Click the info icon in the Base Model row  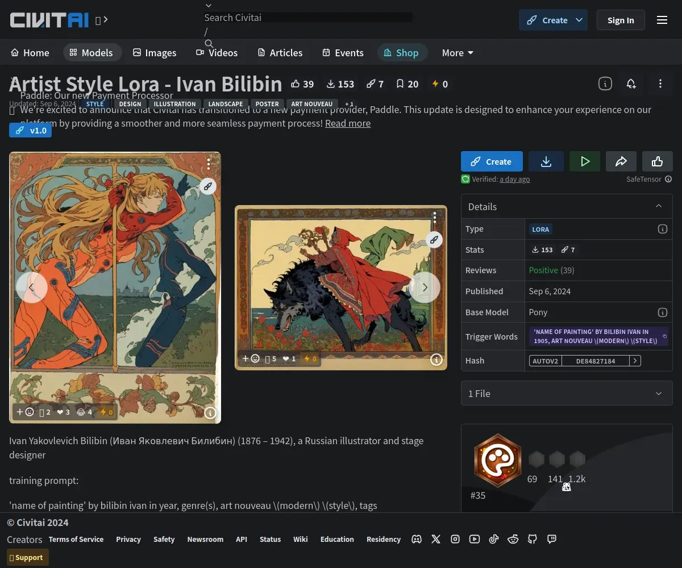(662, 312)
